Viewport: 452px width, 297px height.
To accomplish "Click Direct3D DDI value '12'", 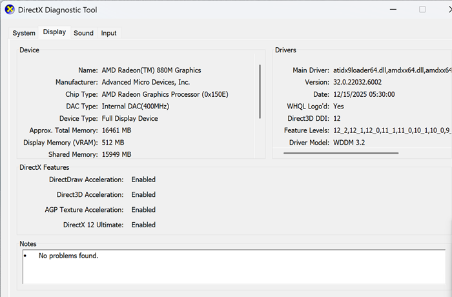I will coord(337,119).
